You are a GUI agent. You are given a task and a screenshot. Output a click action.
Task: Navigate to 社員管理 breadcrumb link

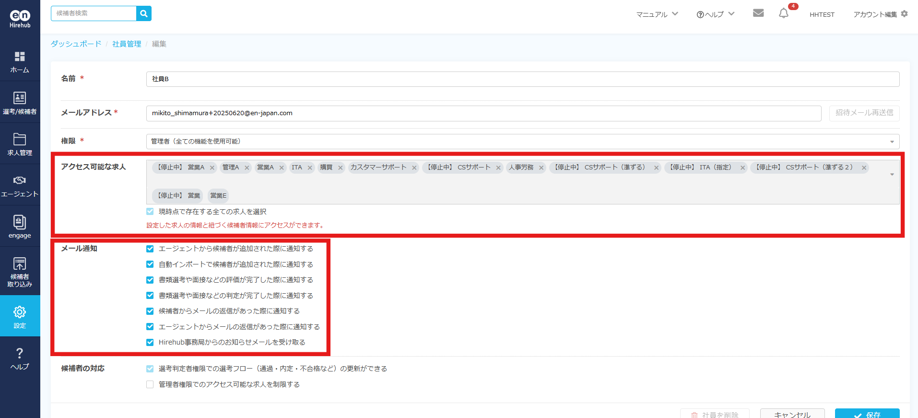pos(127,44)
